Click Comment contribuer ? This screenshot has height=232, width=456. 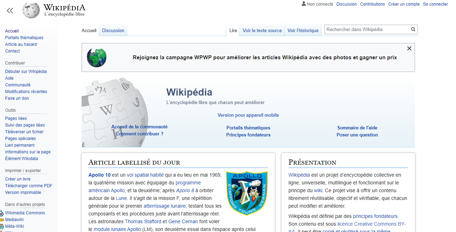coord(140,134)
